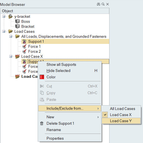
Task: Click the red Color swatch
Action: click(x=42, y=77)
